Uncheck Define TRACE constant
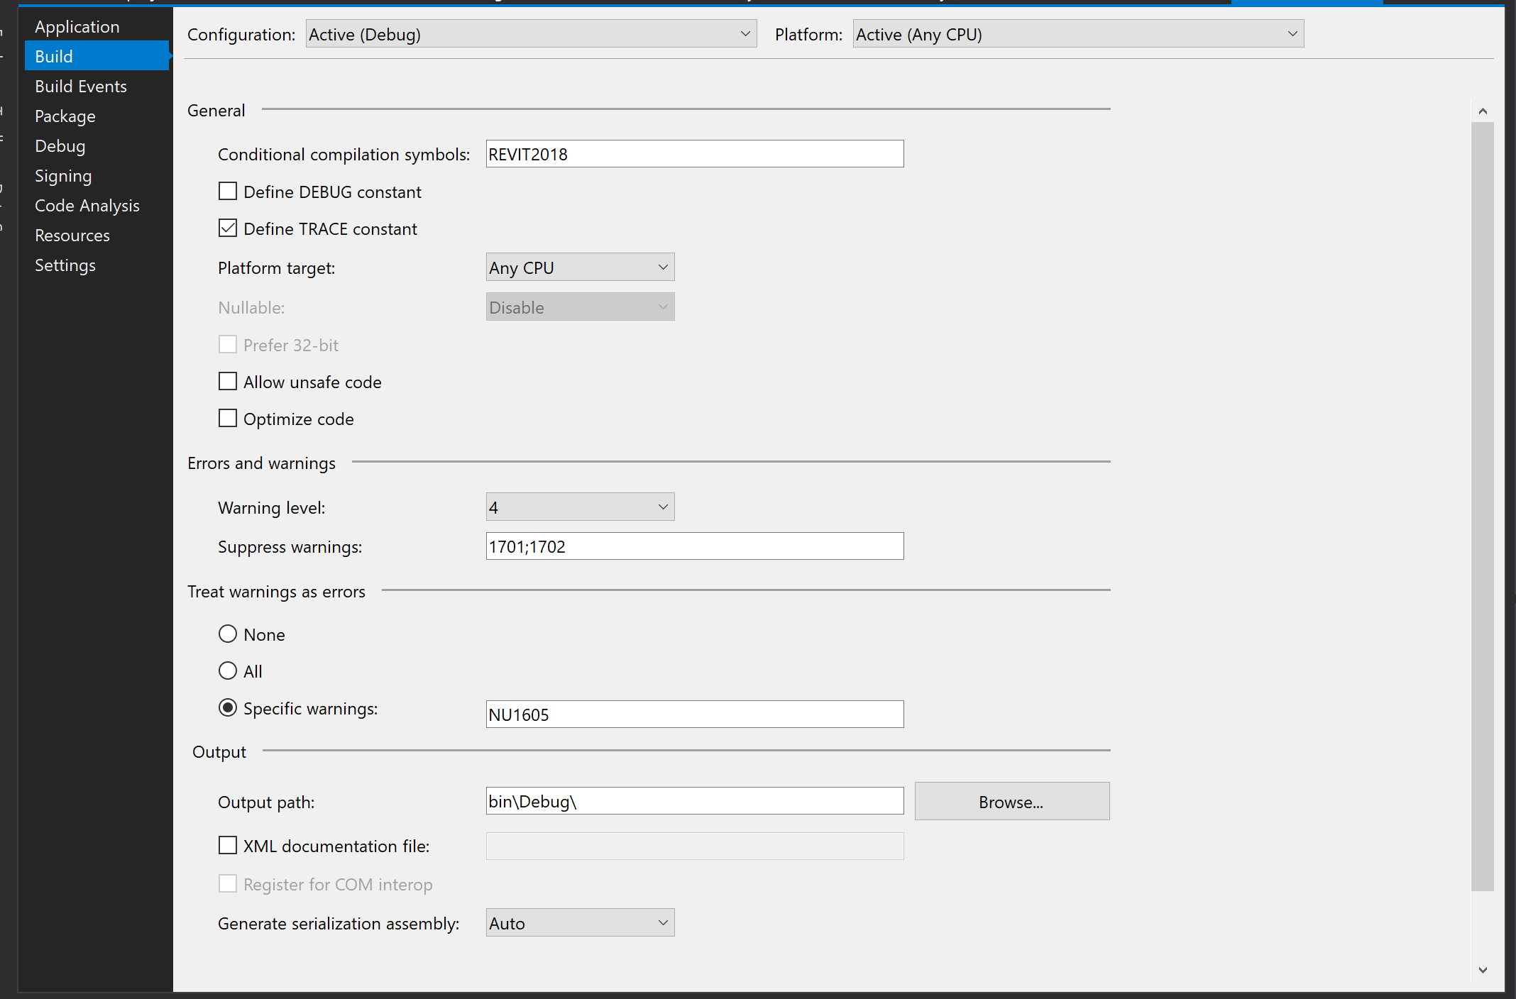Viewport: 1516px width, 999px height. [x=228, y=228]
